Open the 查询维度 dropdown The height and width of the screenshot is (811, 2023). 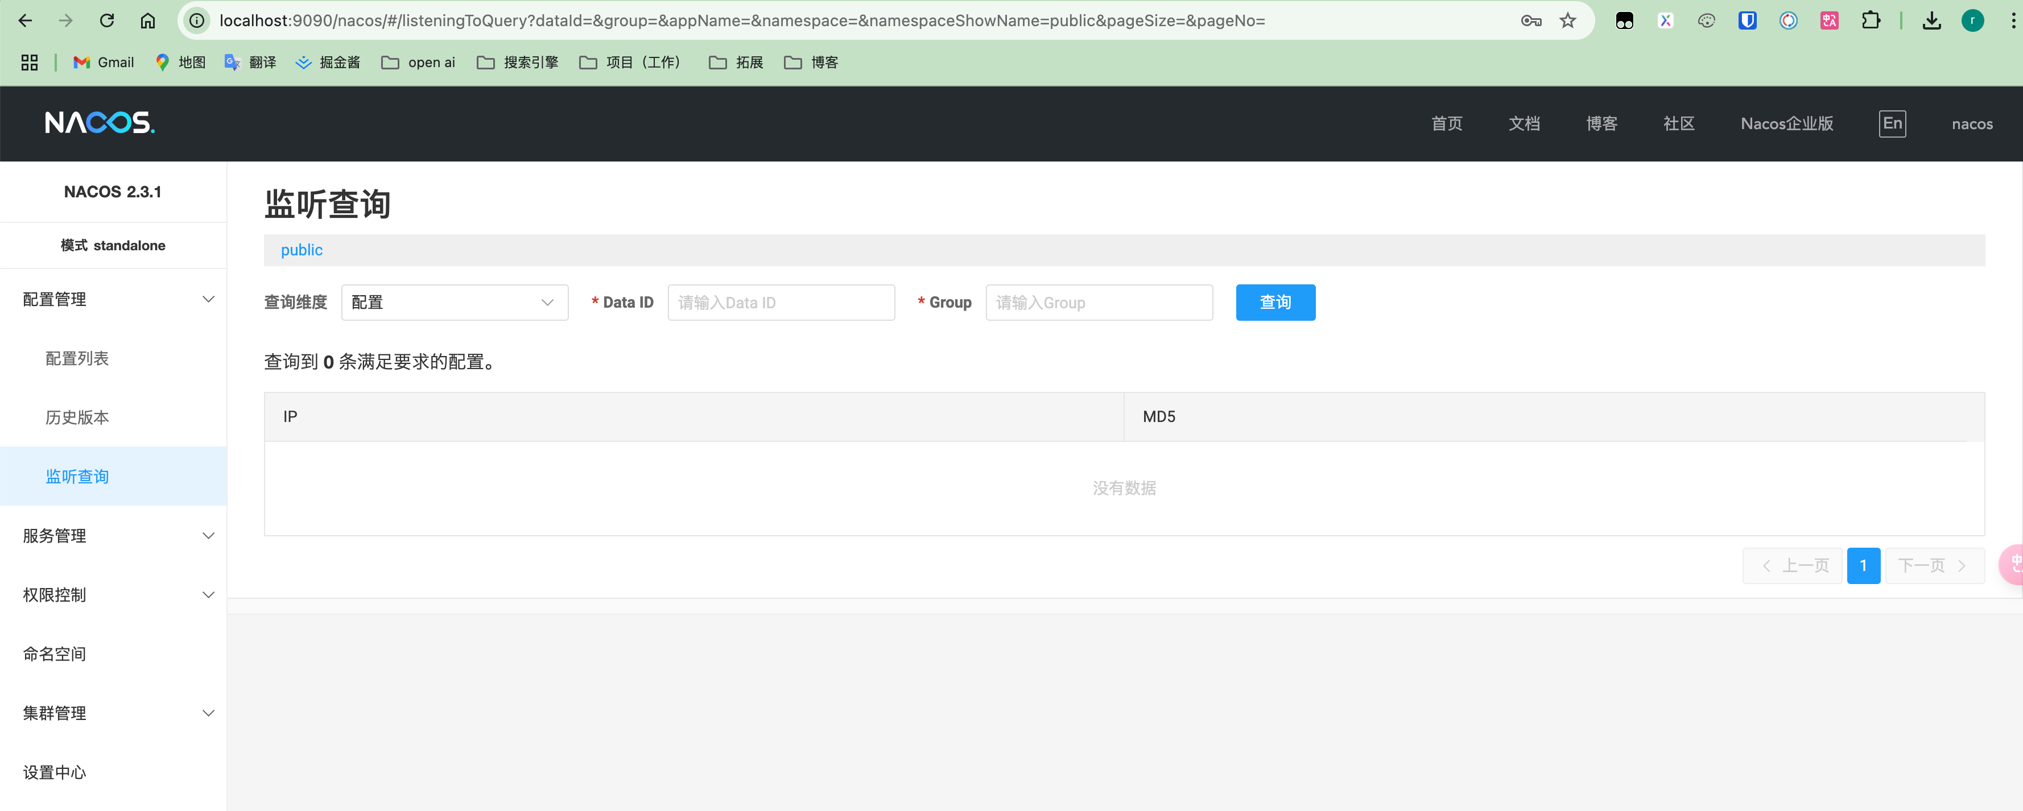[x=454, y=302]
